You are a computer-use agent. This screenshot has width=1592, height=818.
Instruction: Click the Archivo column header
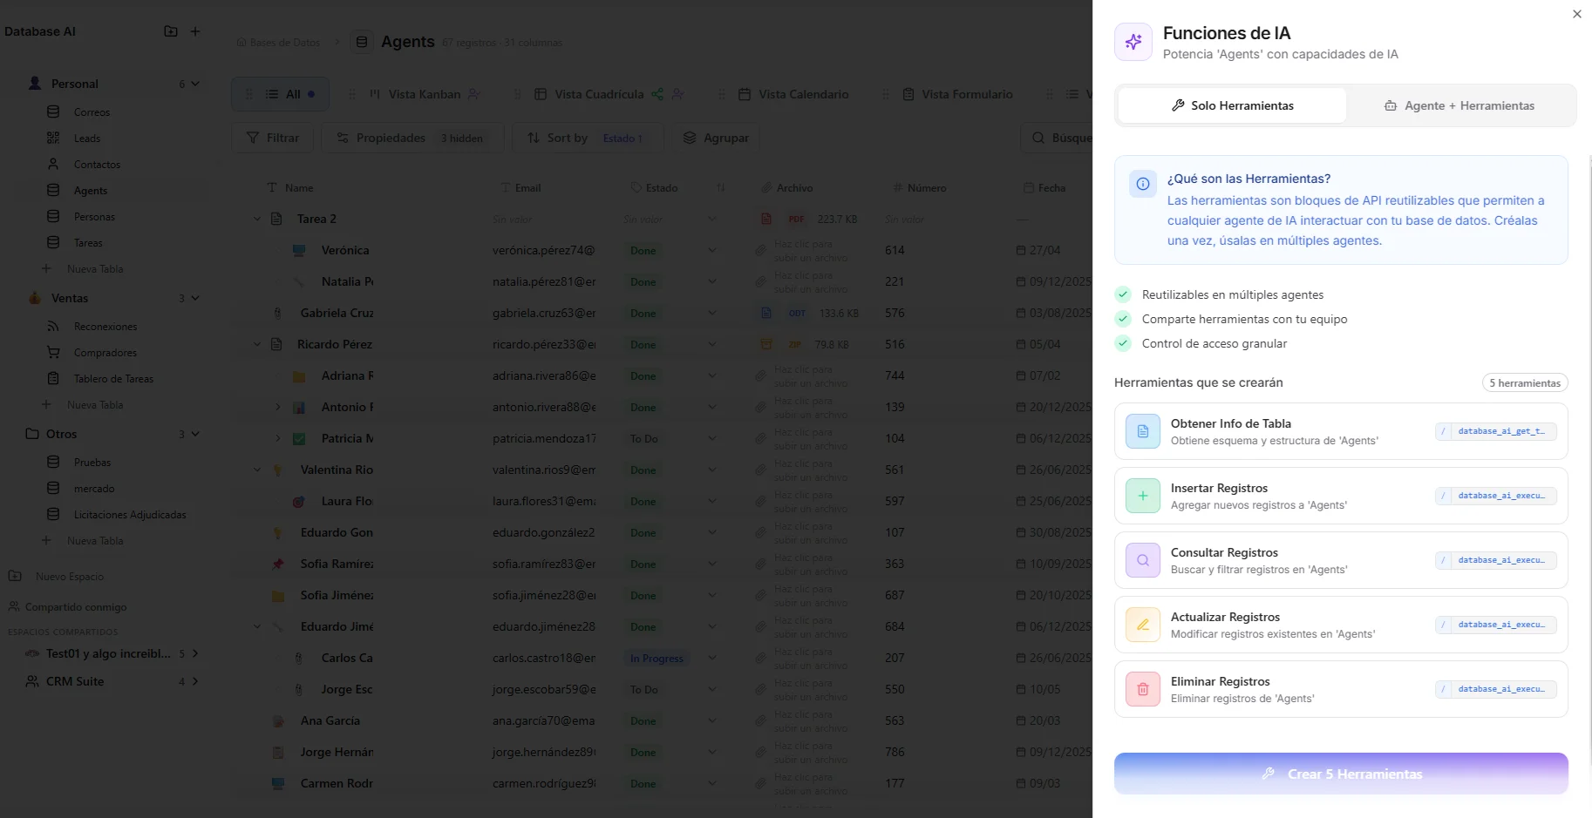pos(786,188)
